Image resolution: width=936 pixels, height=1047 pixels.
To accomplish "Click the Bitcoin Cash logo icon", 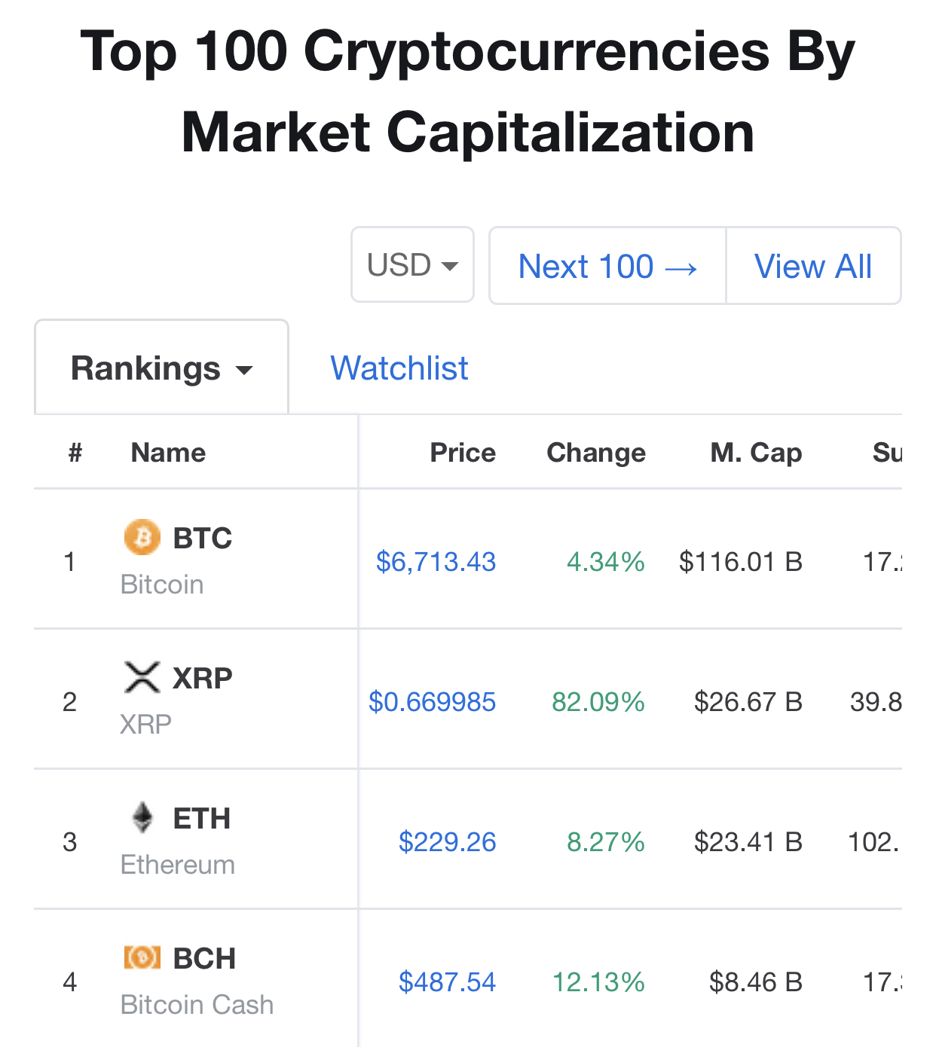I will tap(142, 957).
